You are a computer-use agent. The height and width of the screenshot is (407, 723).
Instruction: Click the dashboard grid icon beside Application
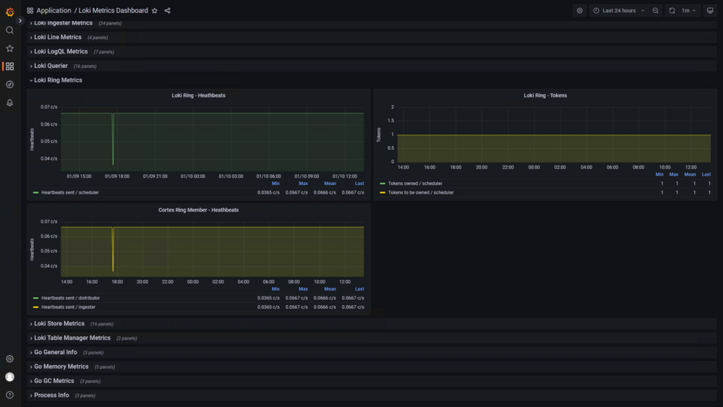pos(30,11)
